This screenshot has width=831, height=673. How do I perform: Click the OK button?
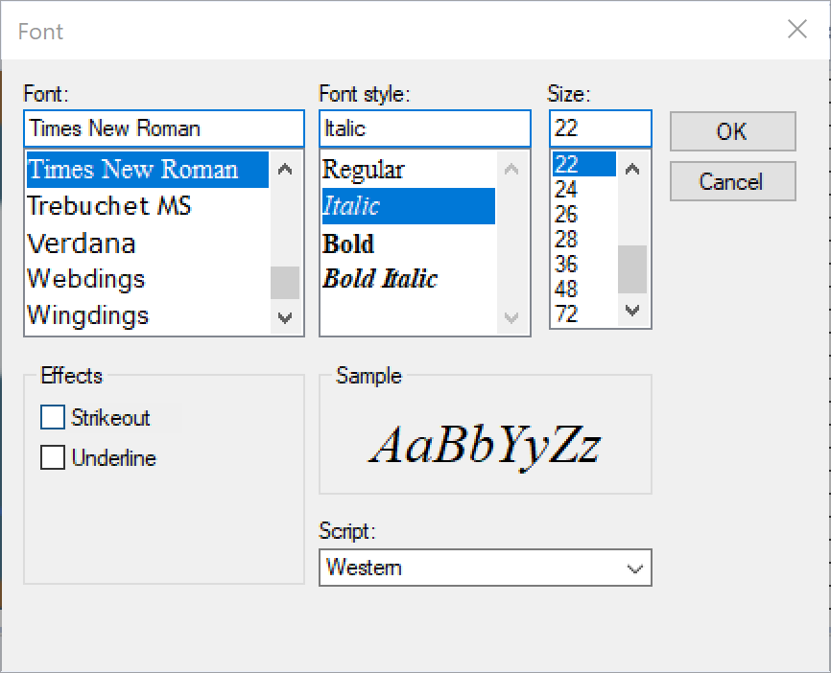pyautogui.click(x=732, y=131)
